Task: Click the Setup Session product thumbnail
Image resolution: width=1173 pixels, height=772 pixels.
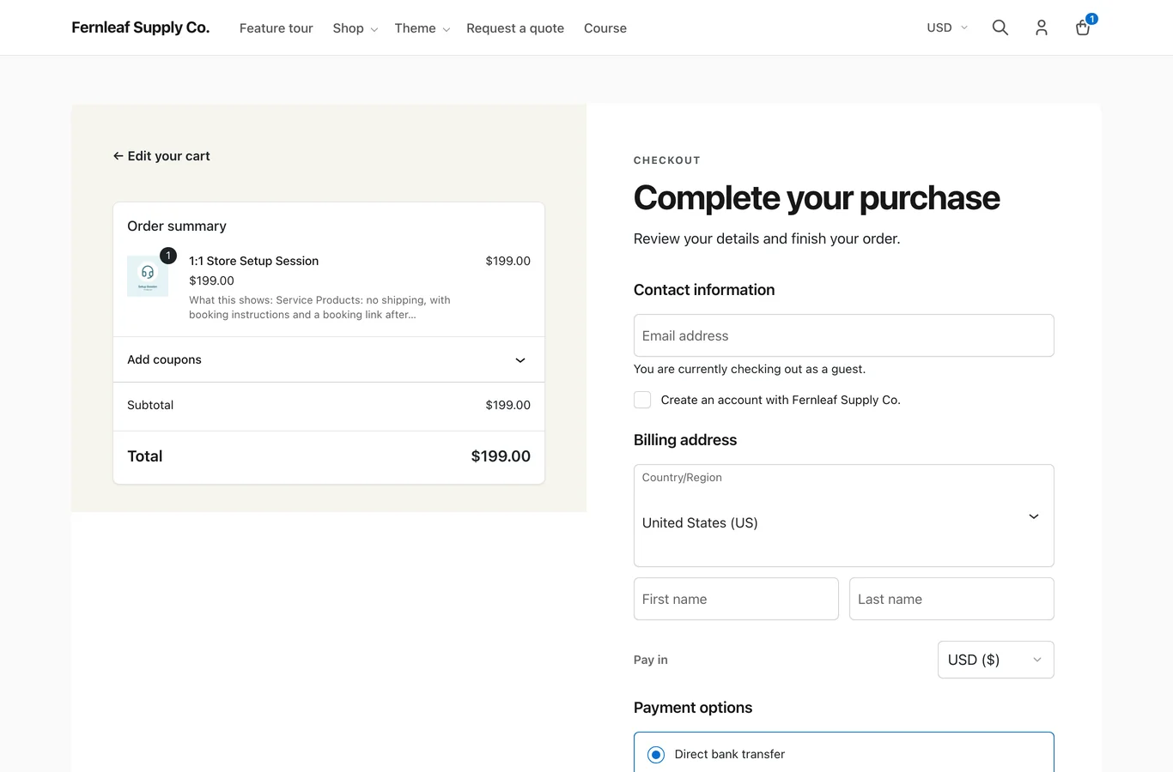Action: [148, 276]
